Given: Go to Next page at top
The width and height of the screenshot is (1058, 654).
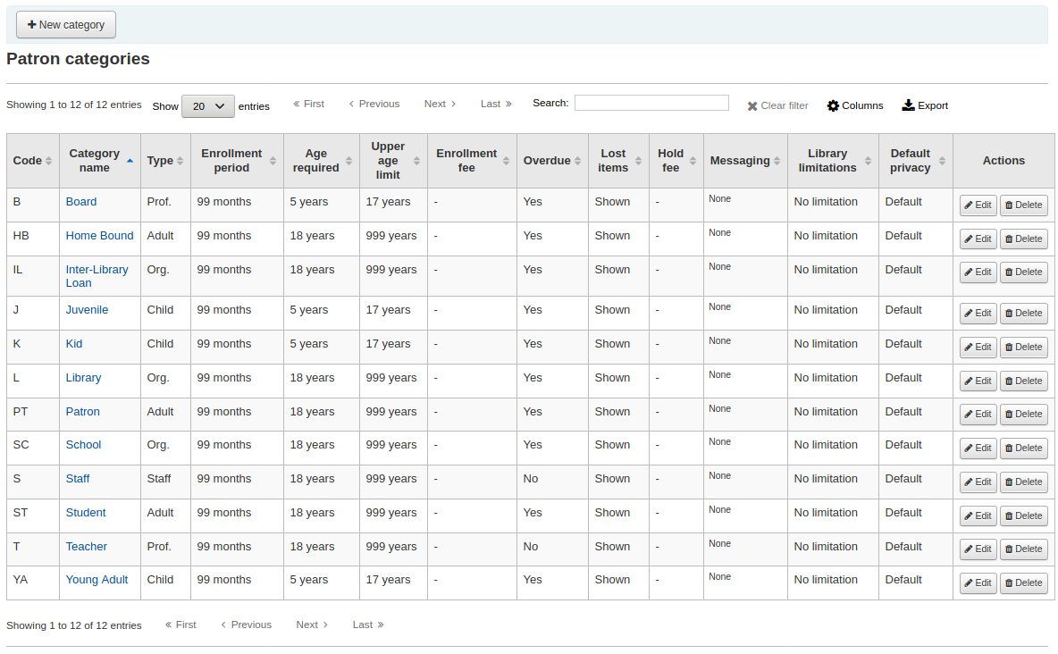Looking at the screenshot, I should pyautogui.click(x=440, y=104).
